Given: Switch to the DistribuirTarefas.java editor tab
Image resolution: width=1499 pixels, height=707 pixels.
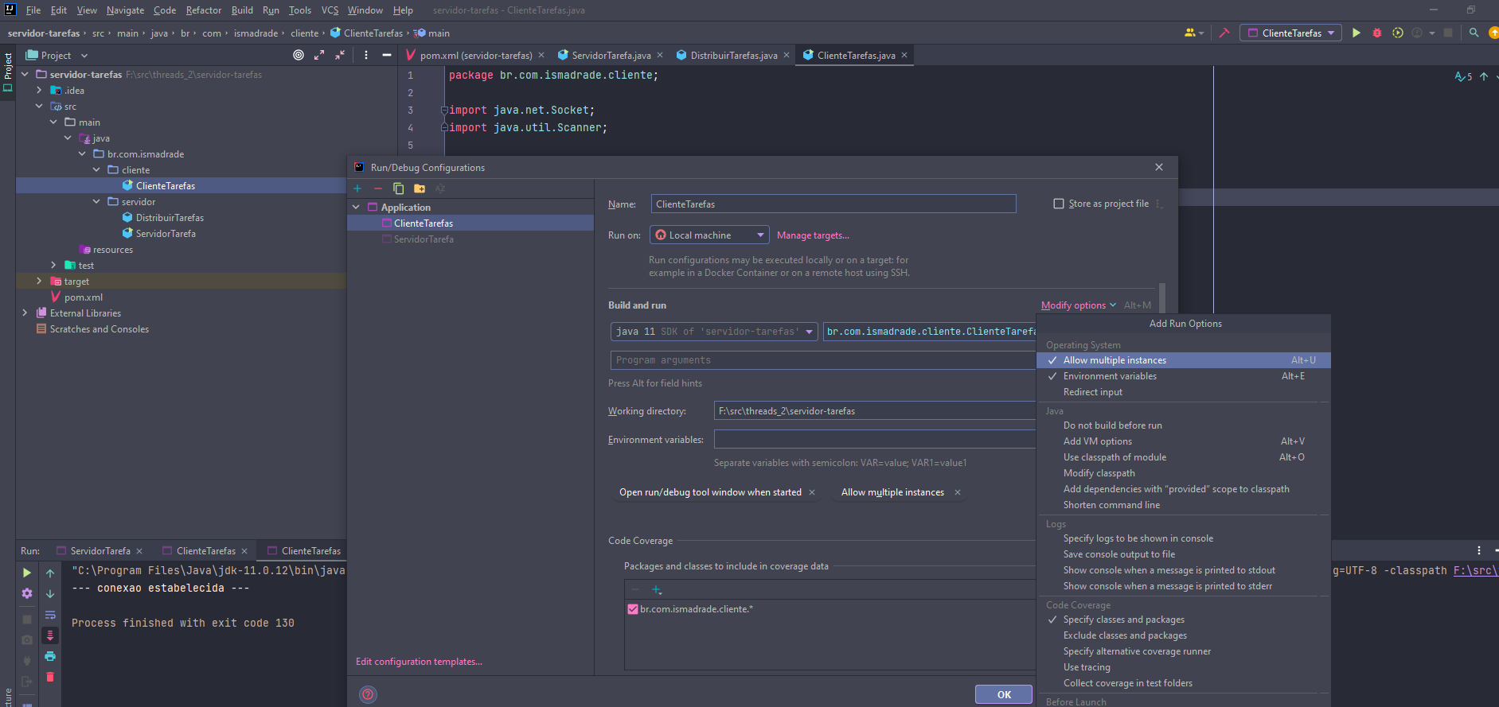Looking at the screenshot, I should tap(733, 55).
